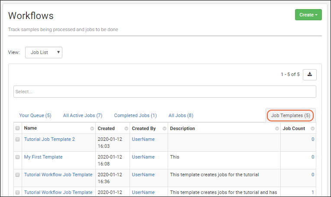
Task: Switch to the Job Templates tab
Action: [290, 115]
